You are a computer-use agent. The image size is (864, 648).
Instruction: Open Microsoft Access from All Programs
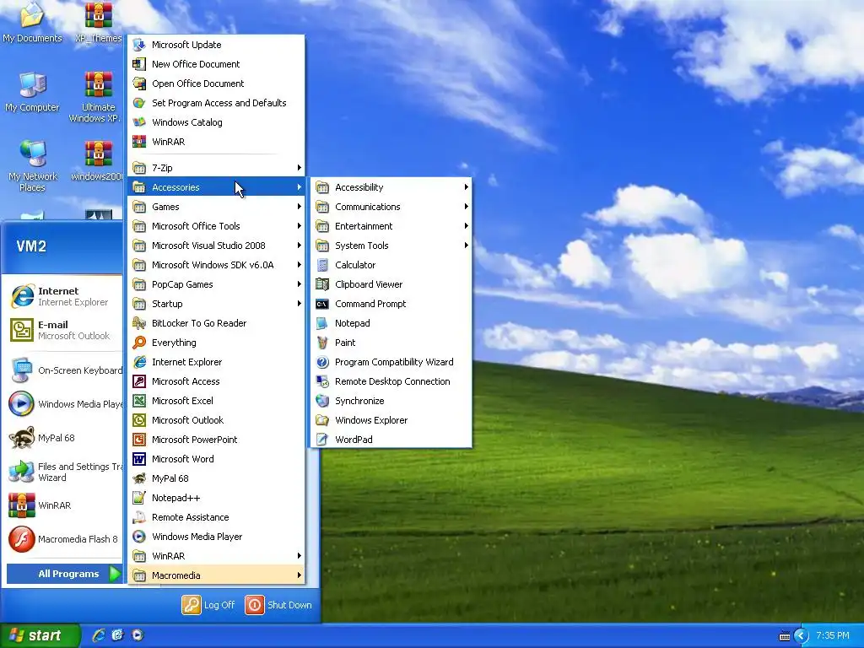tap(216, 381)
